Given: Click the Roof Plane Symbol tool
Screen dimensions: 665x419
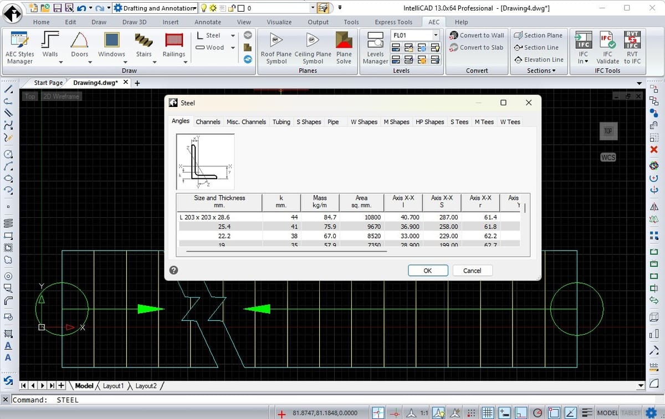Looking at the screenshot, I should pyautogui.click(x=277, y=49).
